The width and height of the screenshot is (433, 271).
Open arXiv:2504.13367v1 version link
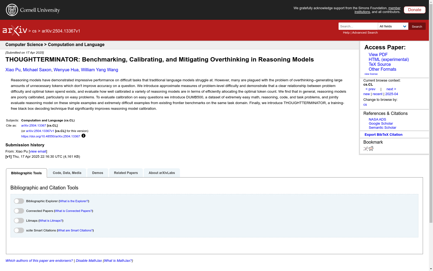pyautogui.click(x=40, y=131)
